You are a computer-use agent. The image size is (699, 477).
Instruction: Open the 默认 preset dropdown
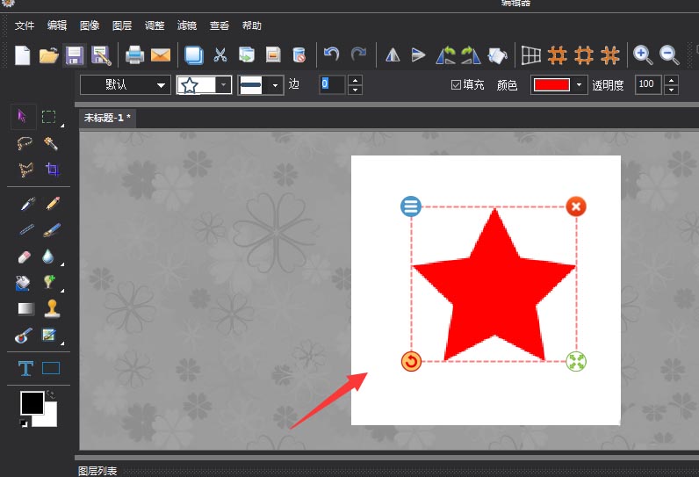pos(126,84)
